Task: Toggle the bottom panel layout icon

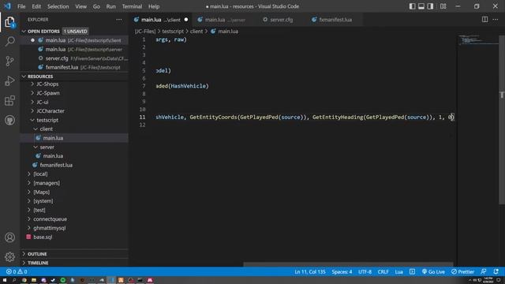Action: click(x=421, y=6)
